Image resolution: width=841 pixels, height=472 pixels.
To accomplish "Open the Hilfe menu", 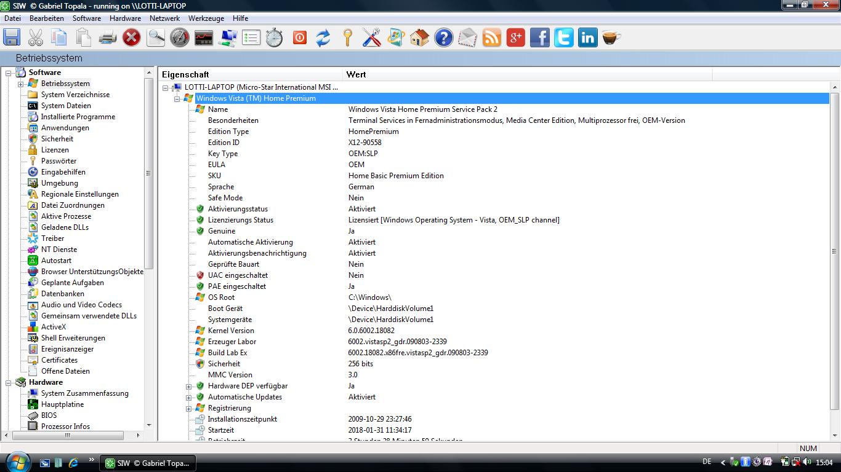I will pos(240,18).
